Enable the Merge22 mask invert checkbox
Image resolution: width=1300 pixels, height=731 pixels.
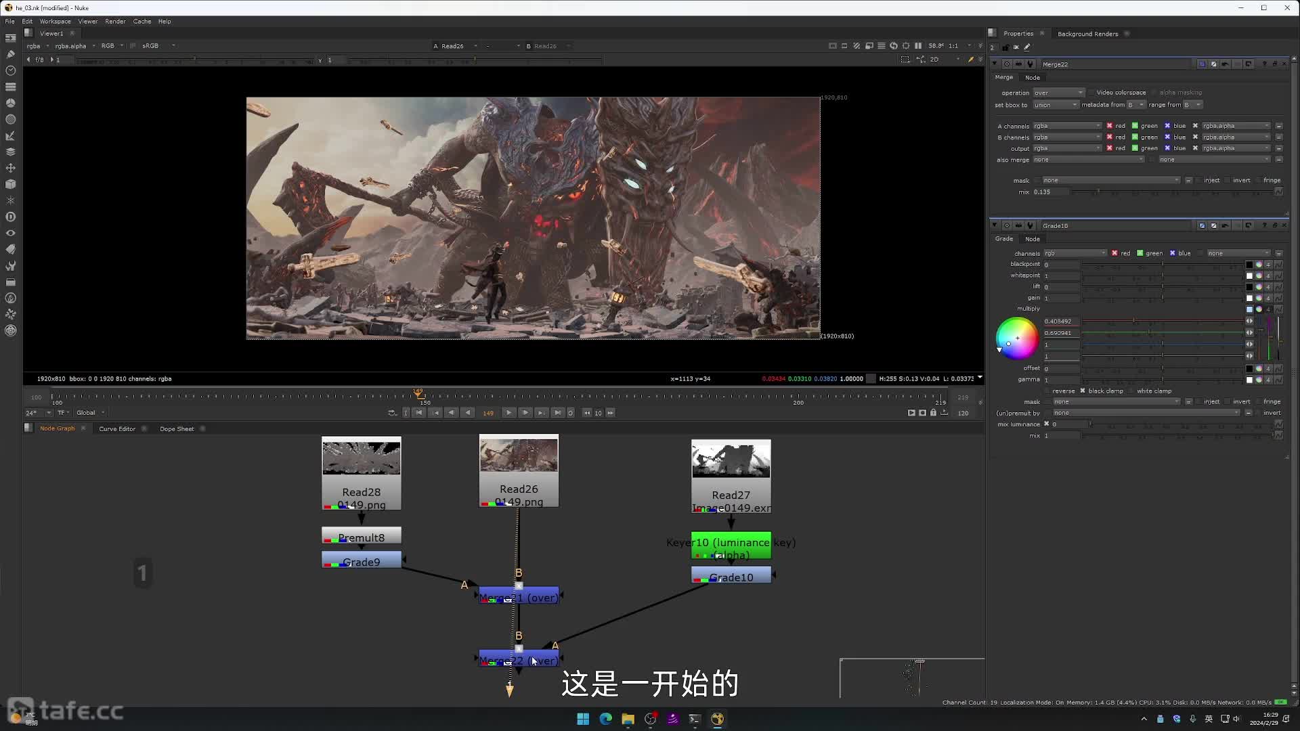coord(1228,181)
